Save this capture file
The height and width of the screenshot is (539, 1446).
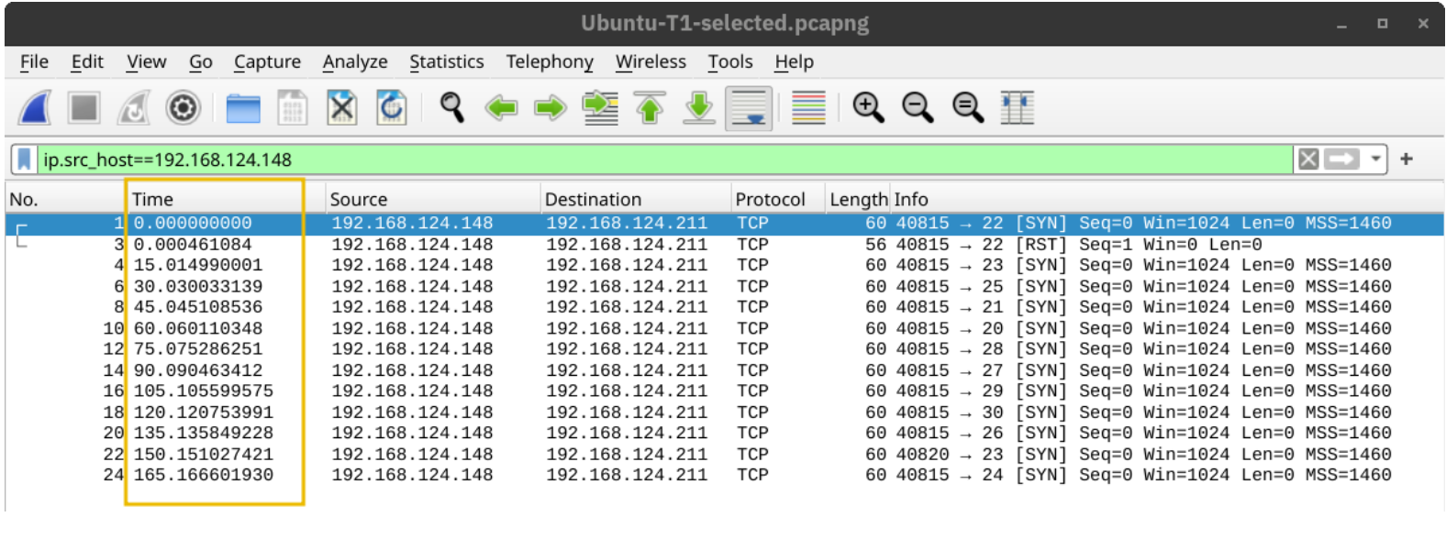tap(292, 108)
